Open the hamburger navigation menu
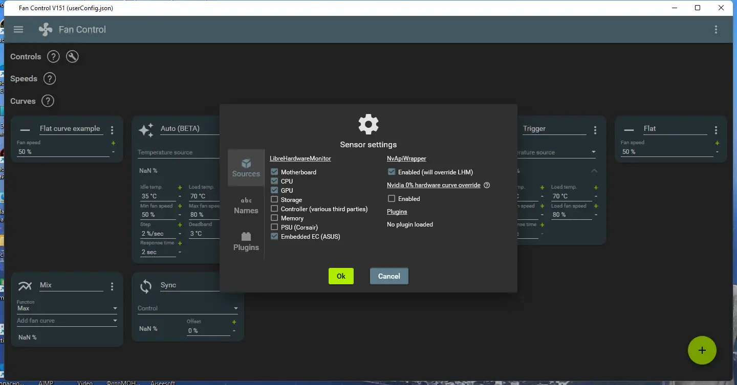Image resolution: width=737 pixels, height=385 pixels. click(x=18, y=30)
